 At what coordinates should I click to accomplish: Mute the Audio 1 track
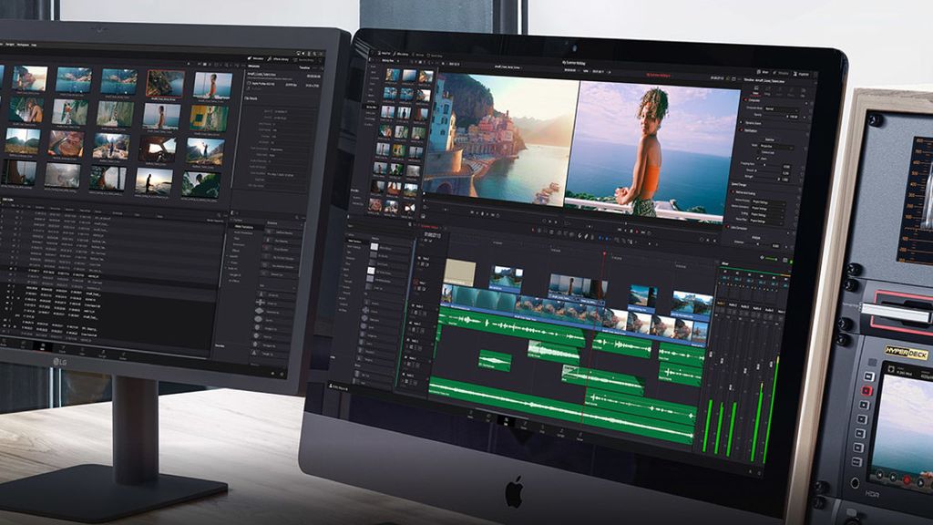pos(417,313)
